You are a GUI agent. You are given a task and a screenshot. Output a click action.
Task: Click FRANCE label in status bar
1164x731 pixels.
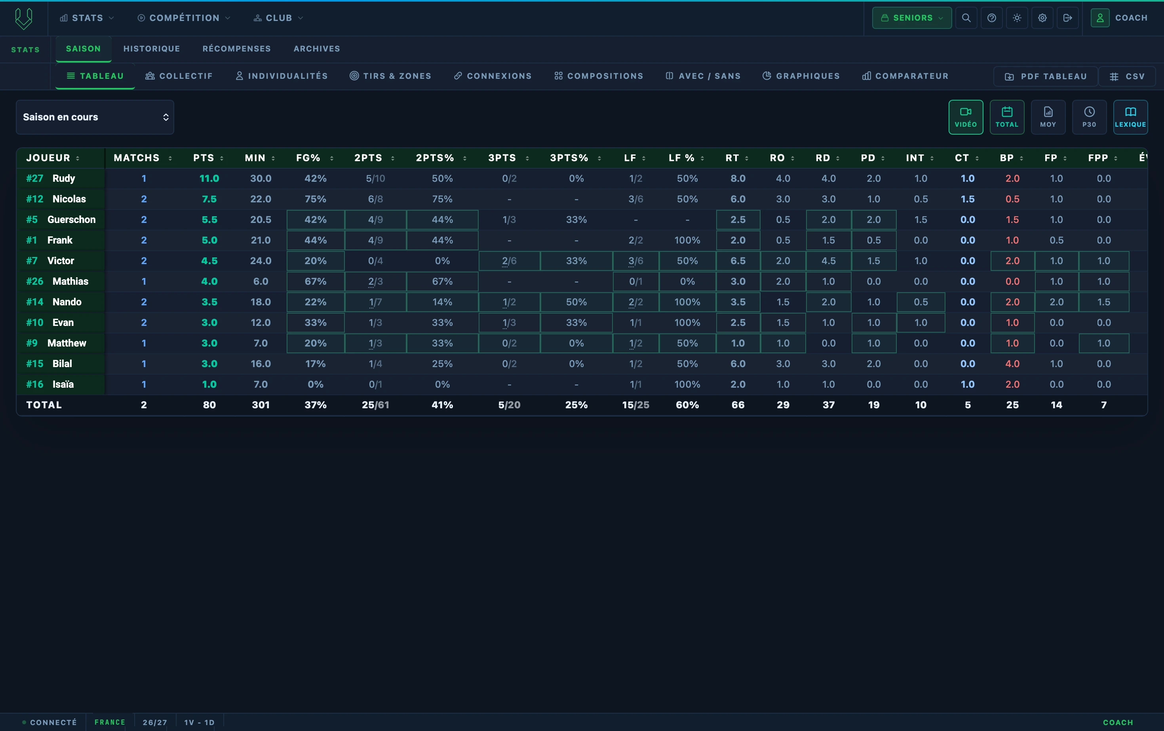[x=110, y=722]
